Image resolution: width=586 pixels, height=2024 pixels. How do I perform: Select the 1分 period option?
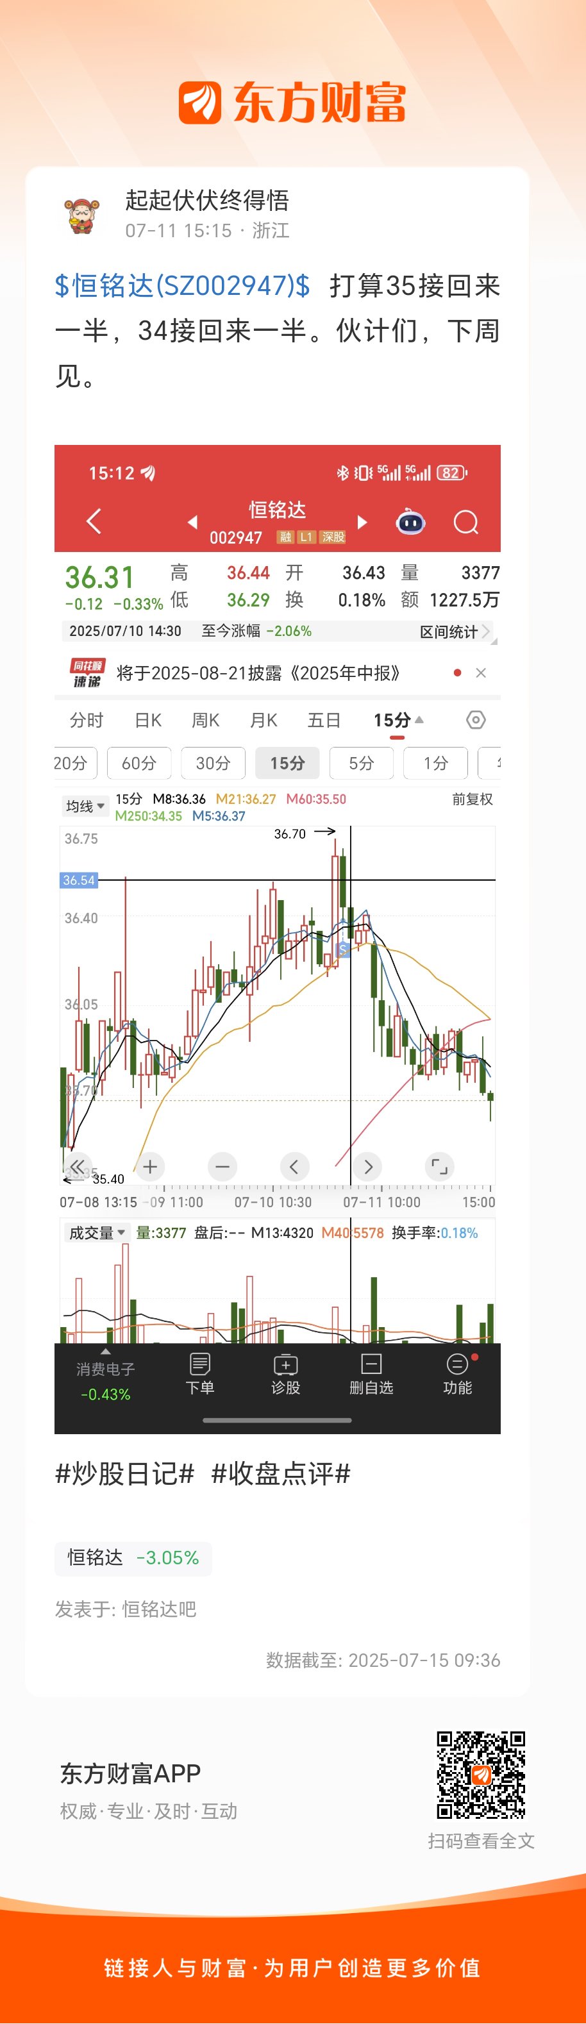click(435, 763)
